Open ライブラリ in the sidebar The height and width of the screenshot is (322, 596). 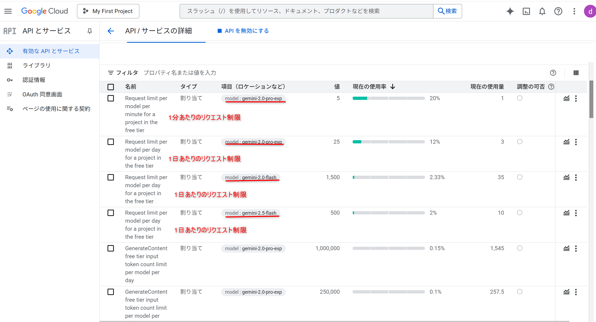click(x=50, y=65)
